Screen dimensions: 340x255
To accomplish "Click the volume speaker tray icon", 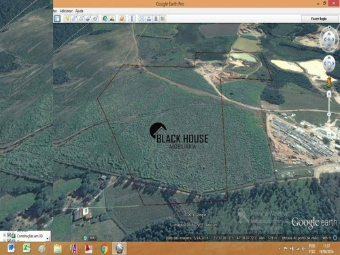I will (x=303, y=249).
